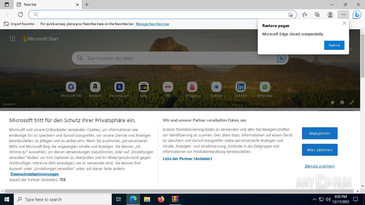Image resolution: width=365 pixels, height=205 pixels.
Task: Click Import favorites on the favorites bar
Action: tap(19, 24)
